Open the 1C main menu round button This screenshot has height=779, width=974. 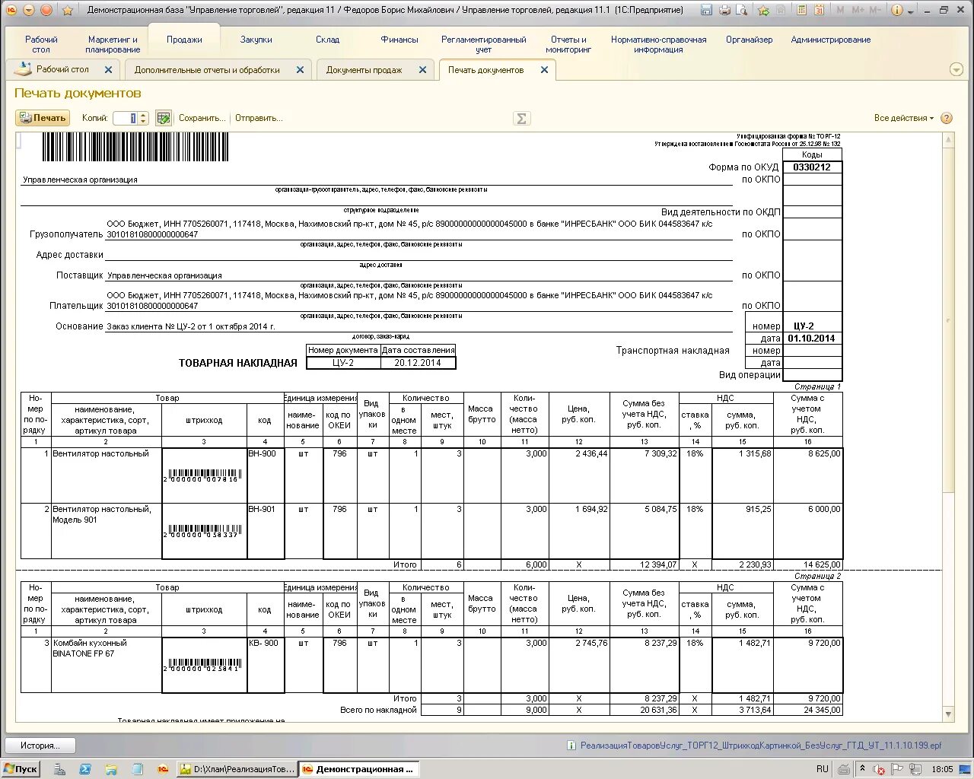pyautogui.click(x=11, y=10)
